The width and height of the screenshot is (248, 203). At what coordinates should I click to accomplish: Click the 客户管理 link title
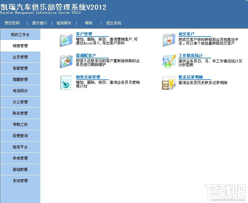(84, 34)
